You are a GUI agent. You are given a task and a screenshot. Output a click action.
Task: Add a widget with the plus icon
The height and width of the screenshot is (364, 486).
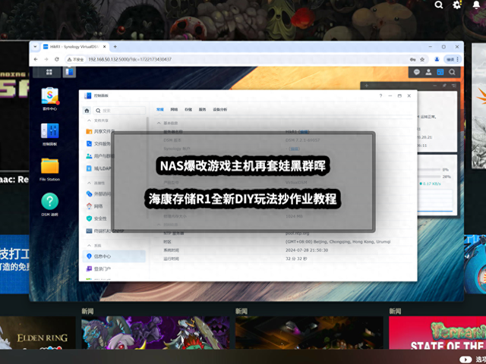[366, 86]
